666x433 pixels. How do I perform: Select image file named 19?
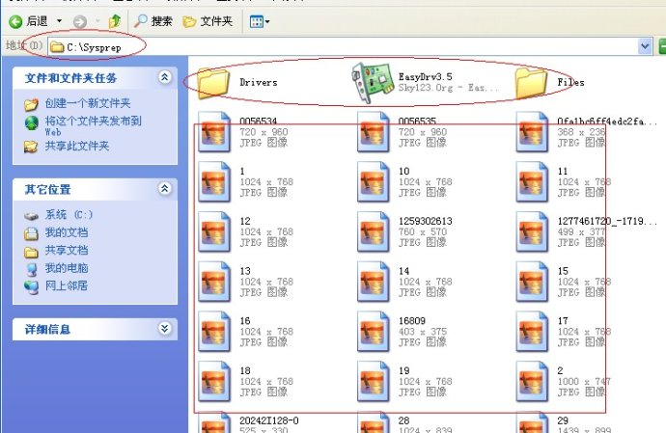tap(374, 381)
